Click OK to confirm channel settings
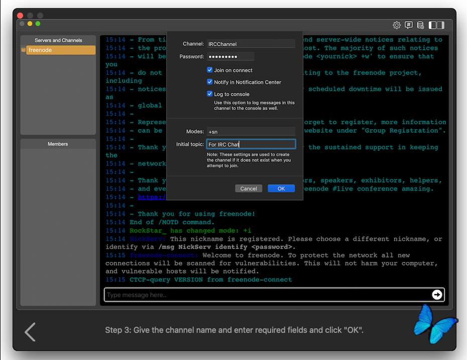The image size is (467, 360). (x=281, y=189)
